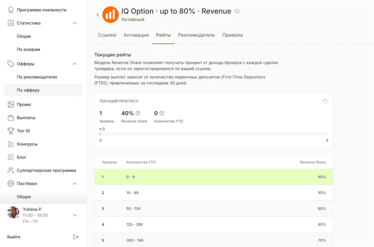Image resolution: width=374 pixels, height=247 pixels.
Task: Switch to the Активация tab
Action: pos(136,35)
